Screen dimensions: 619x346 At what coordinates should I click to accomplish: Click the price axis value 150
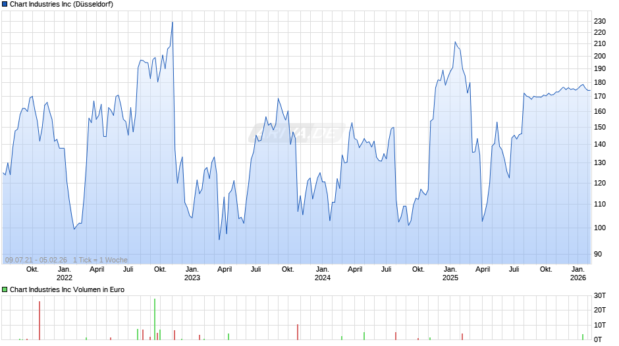coord(600,127)
